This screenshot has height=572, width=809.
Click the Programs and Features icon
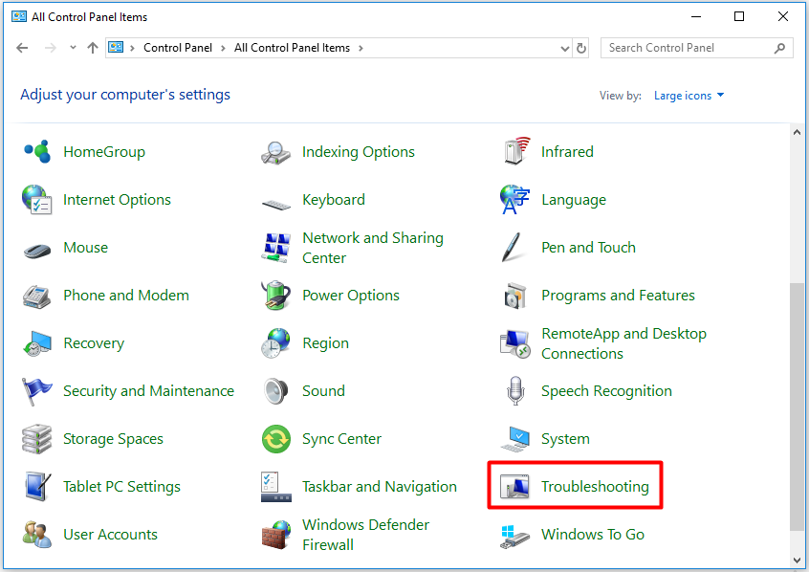pyautogui.click(x=514, y=296)
